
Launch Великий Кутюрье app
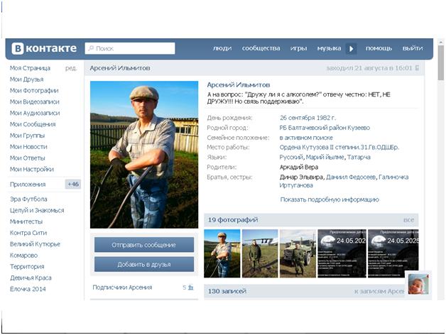coord(35,244)
